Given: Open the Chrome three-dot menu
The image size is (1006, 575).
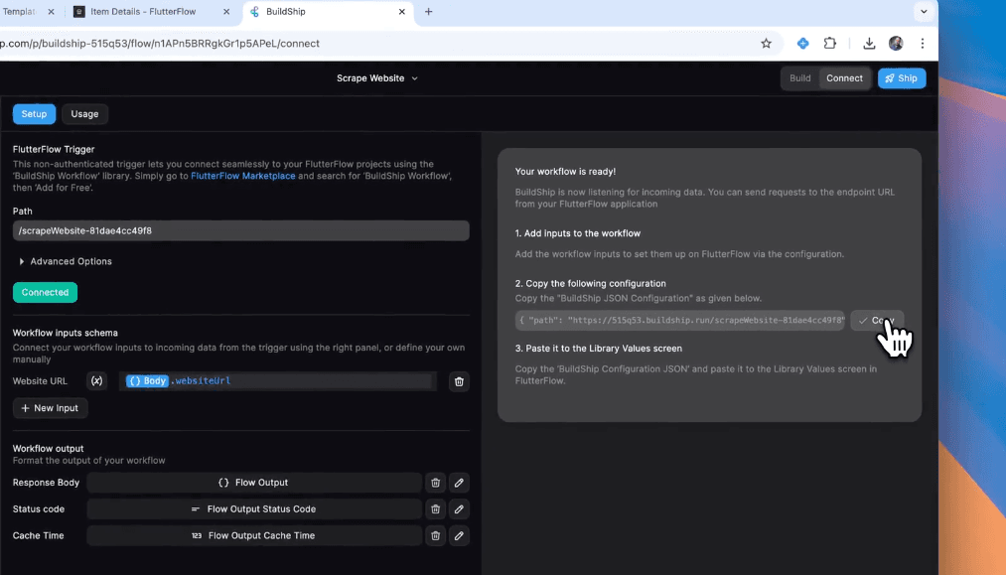Looking at the screenshot, I should (x=923, y=44).
